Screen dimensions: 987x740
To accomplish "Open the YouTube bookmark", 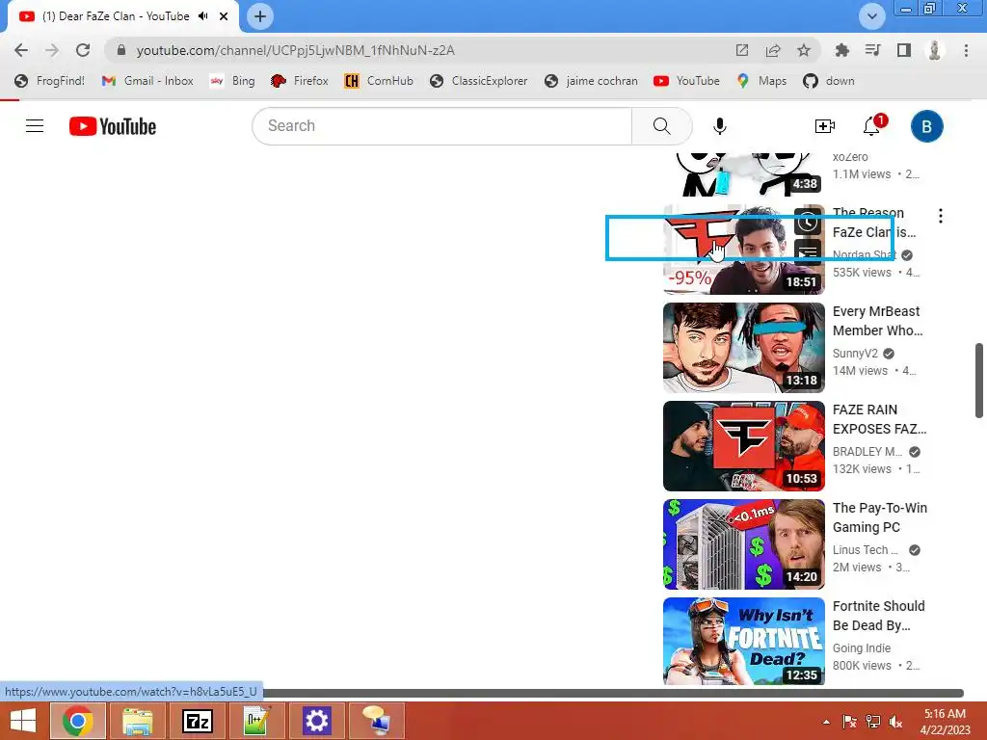I will (x=686, y=81).
